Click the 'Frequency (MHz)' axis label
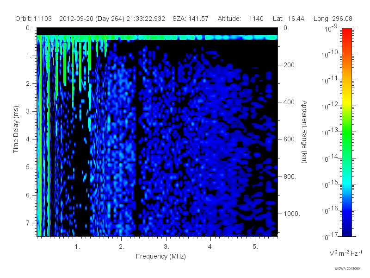370x278 pixels. pos(160,256)
